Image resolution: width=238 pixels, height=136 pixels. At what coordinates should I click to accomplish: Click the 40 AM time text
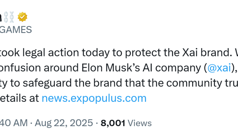tap(14, 123)
